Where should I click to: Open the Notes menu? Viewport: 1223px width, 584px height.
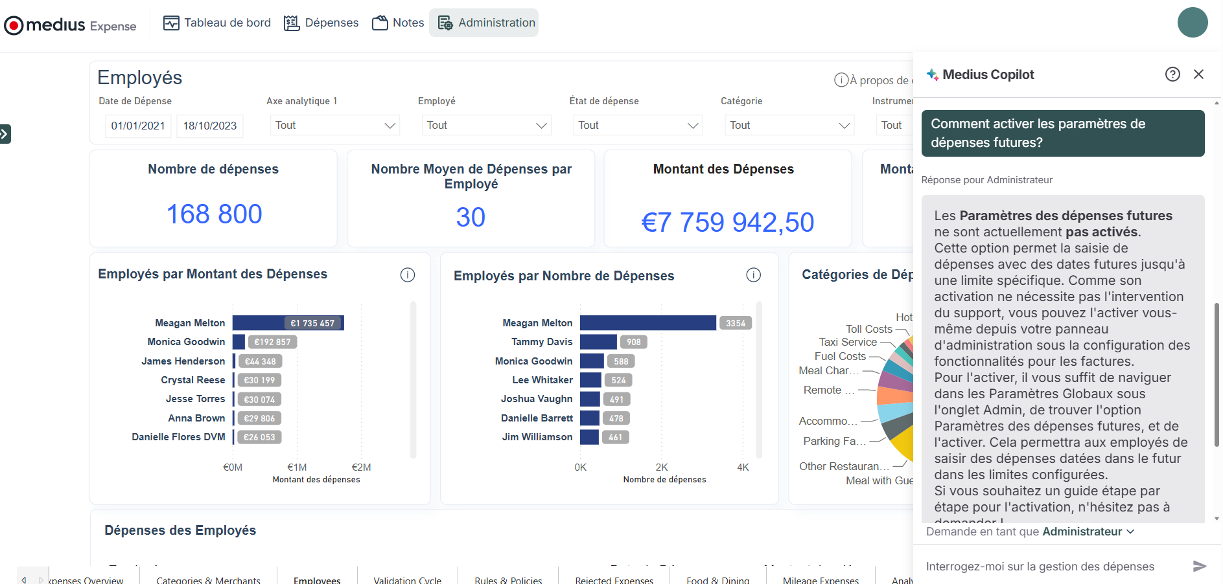click(398, 23)
